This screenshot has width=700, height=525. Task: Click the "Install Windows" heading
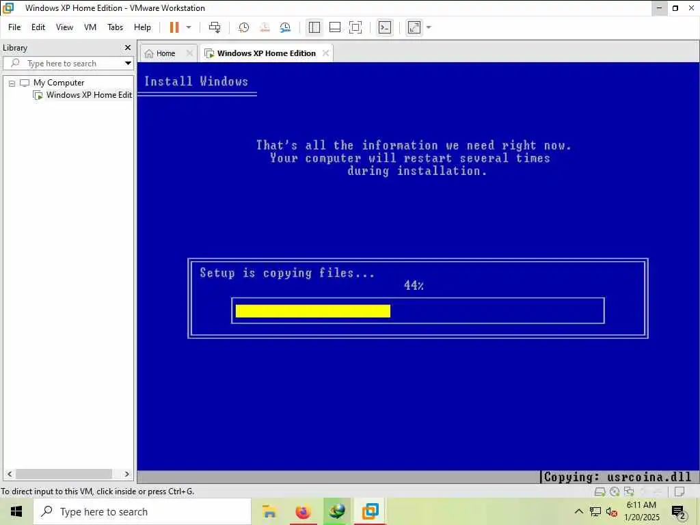[x=196, y=81]
